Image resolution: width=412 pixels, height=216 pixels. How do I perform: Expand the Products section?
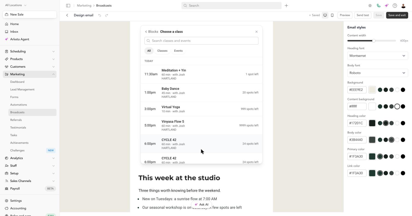tap(30, 59)
